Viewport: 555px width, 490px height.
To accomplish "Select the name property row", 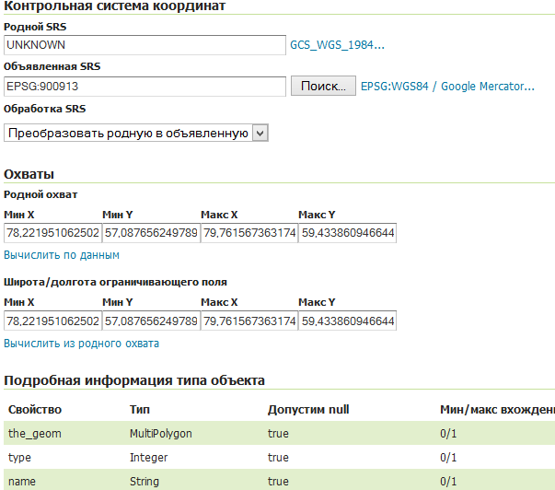I will pos(277,481).
